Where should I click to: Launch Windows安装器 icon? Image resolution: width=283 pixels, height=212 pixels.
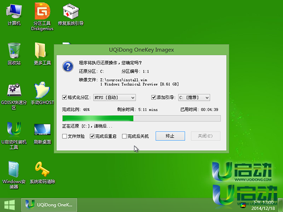coord(14,175)
